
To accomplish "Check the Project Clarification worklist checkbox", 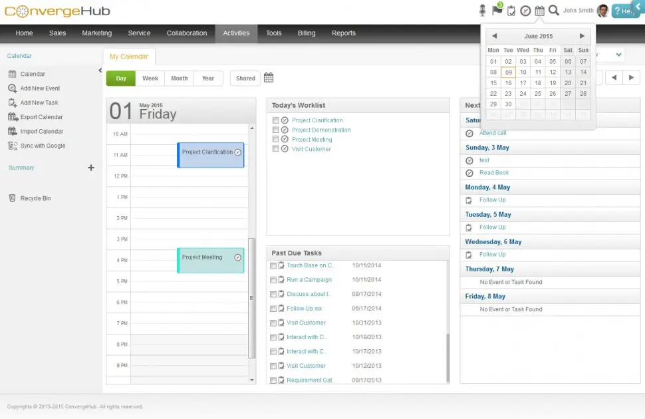I will 277,120.
